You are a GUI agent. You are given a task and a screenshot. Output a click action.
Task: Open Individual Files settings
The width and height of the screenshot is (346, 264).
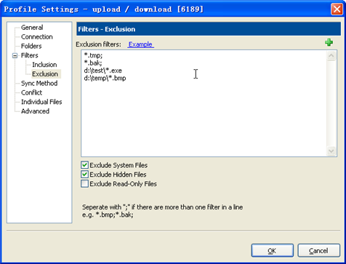coord(41,102)
